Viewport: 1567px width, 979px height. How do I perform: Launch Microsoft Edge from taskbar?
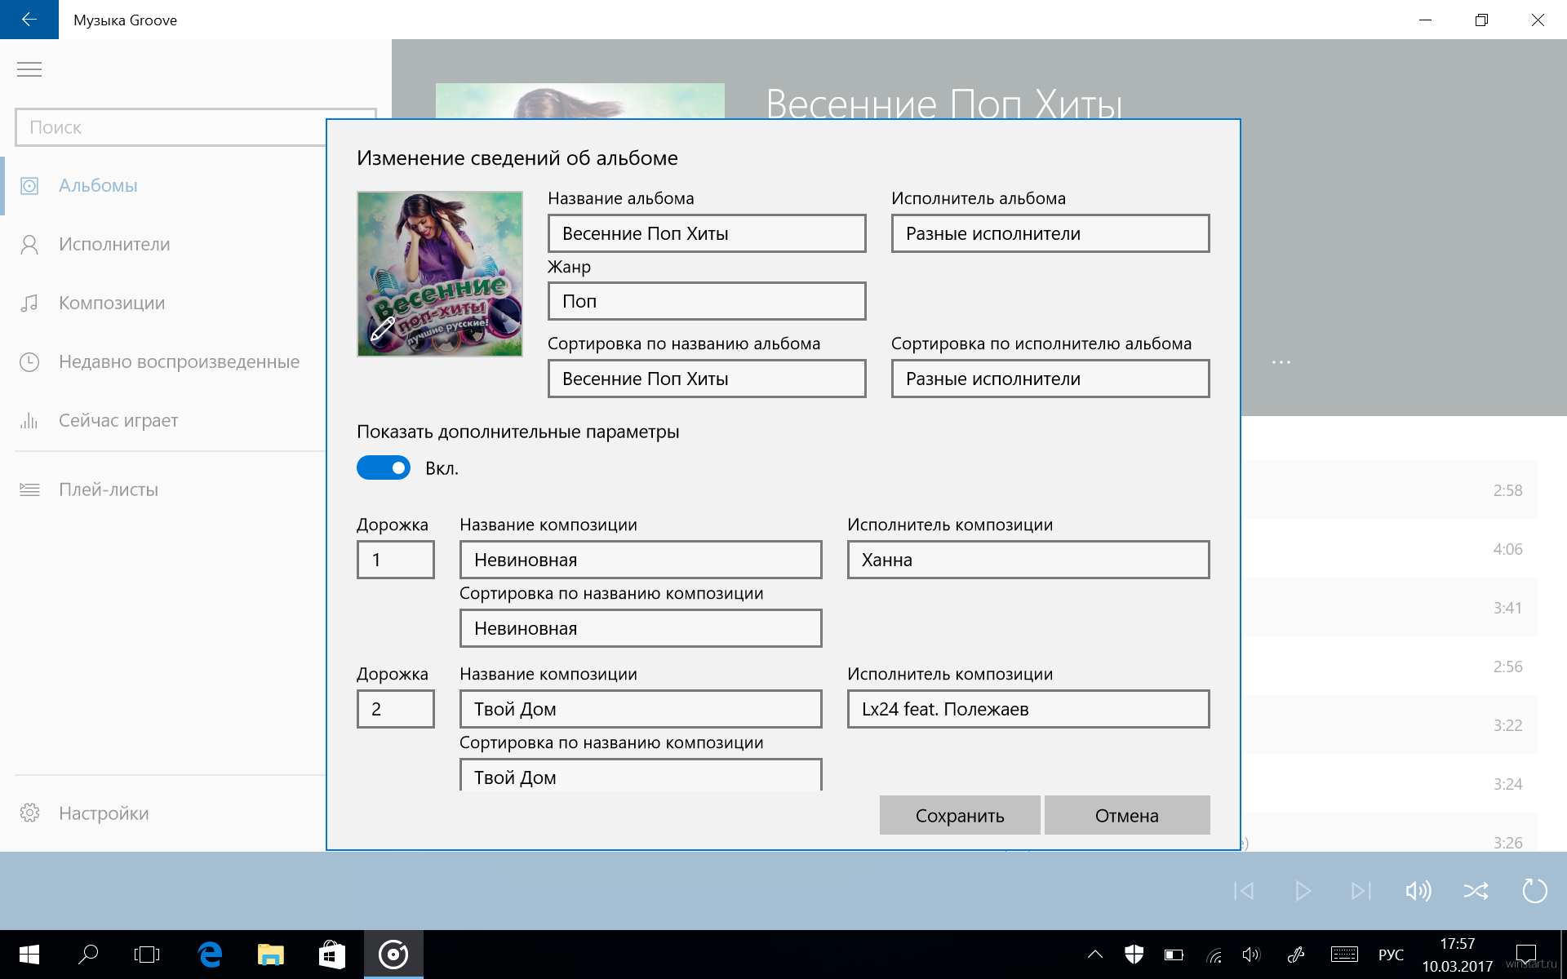coord(211,955)
